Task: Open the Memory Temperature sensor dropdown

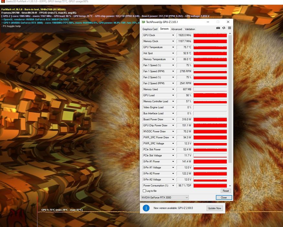Action: point(173,59)
